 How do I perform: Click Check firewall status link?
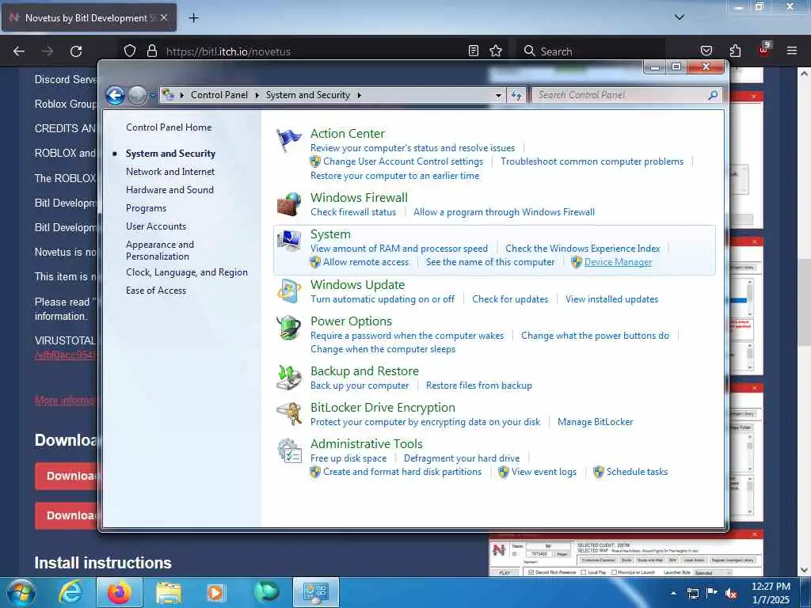click(353, 212)
